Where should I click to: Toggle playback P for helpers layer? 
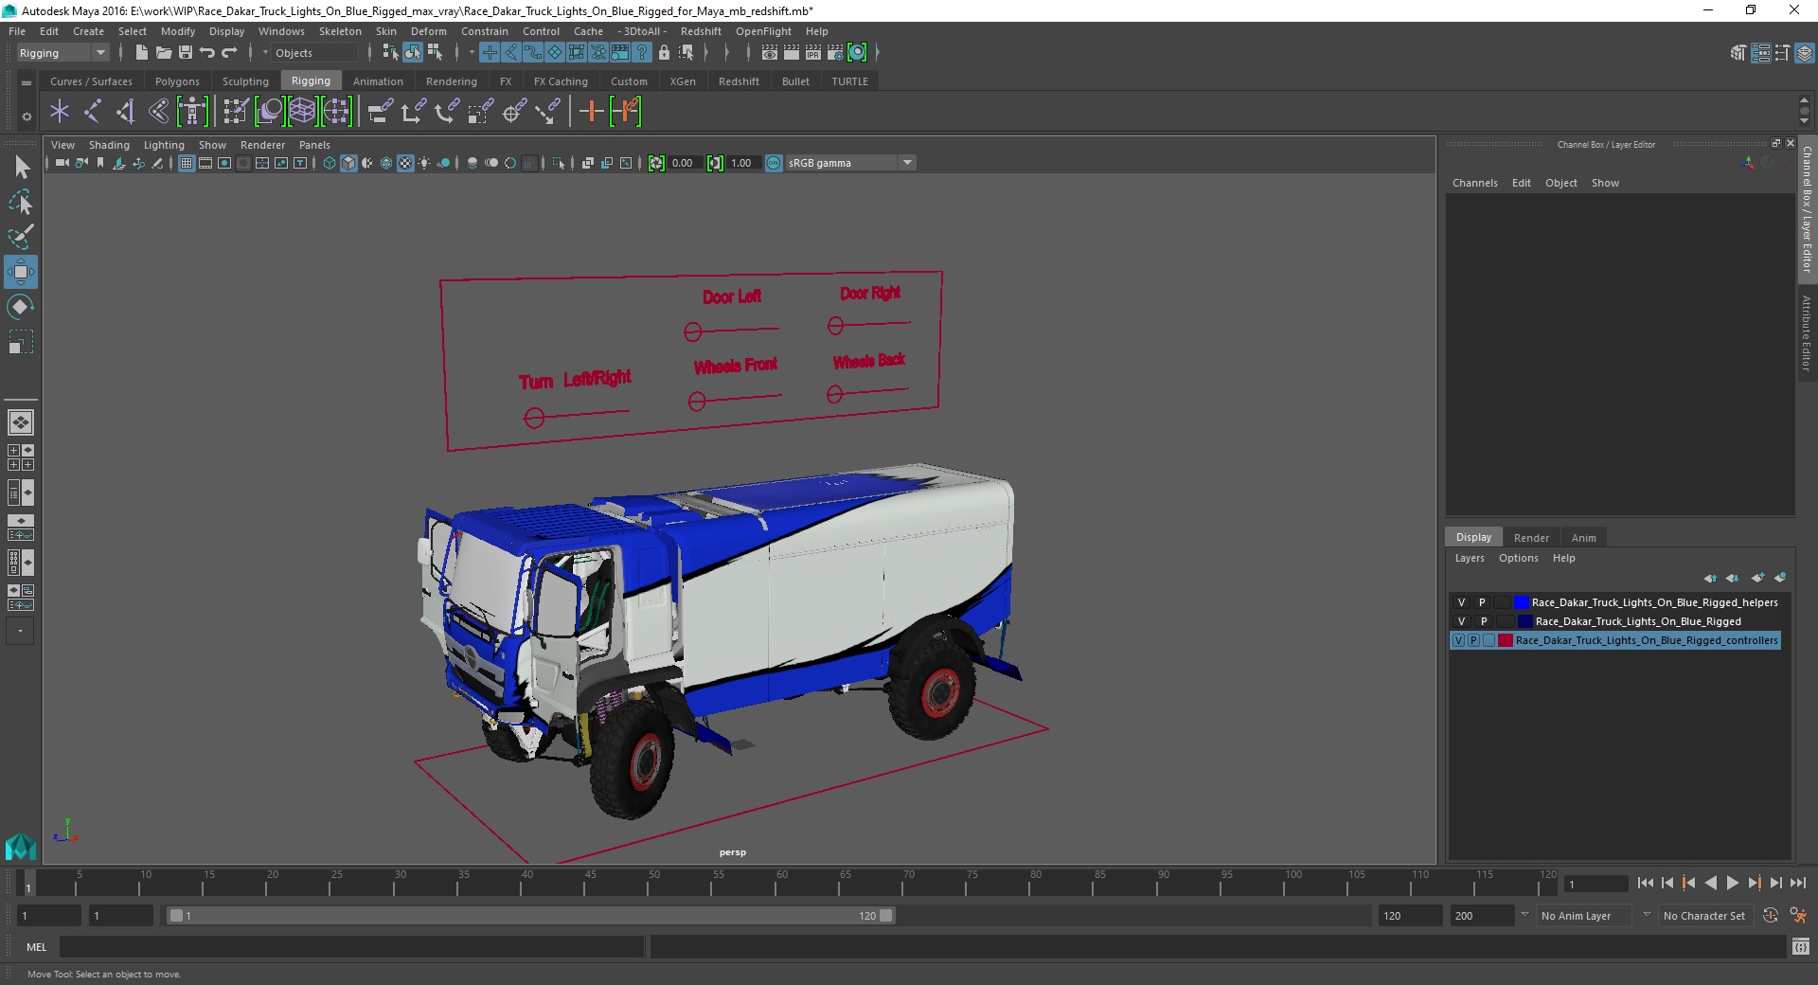pyautogui.click(x=1482, y=602)
